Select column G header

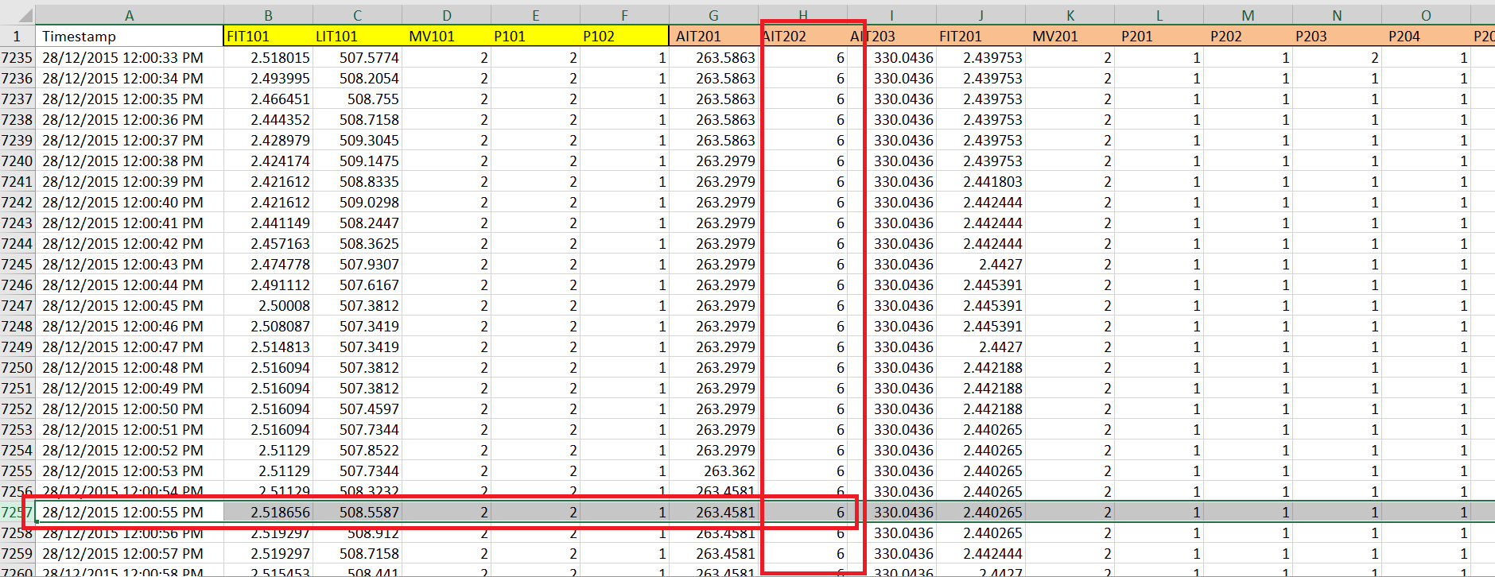(713, 15)
